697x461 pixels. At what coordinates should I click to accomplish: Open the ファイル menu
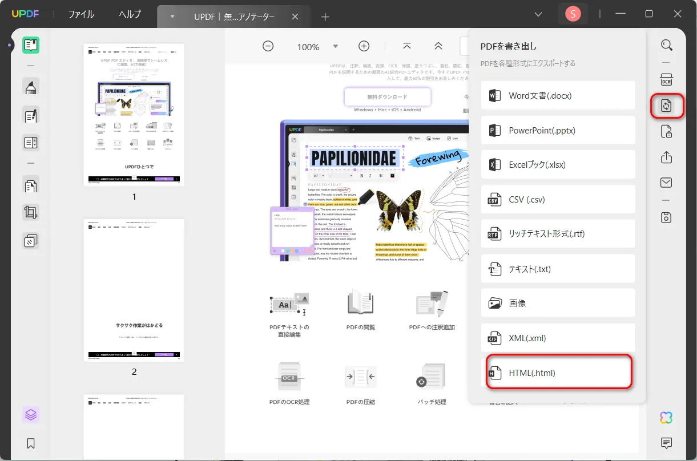tap(81, 14)
